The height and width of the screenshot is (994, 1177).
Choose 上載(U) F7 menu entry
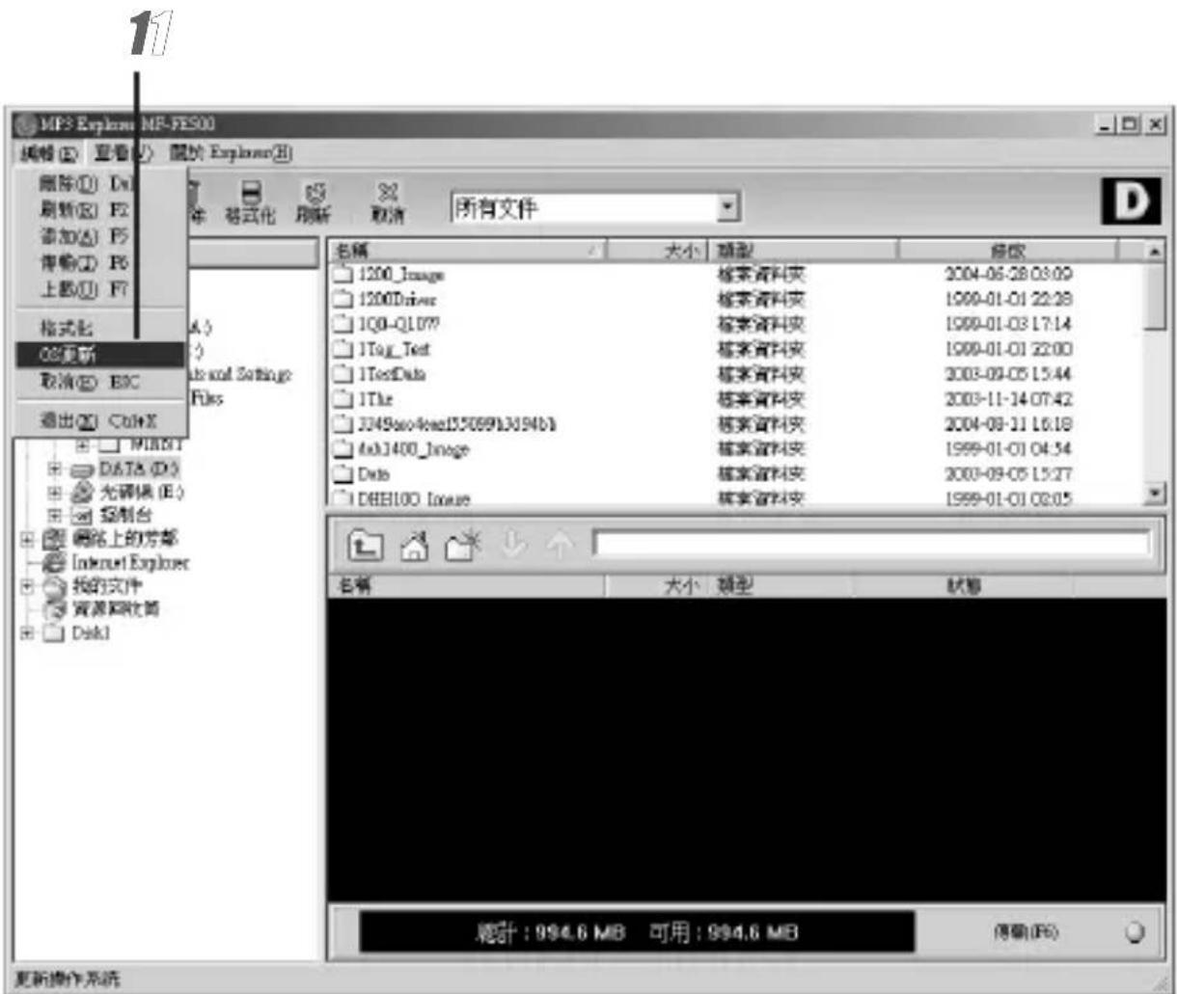(x=101, y=288)
